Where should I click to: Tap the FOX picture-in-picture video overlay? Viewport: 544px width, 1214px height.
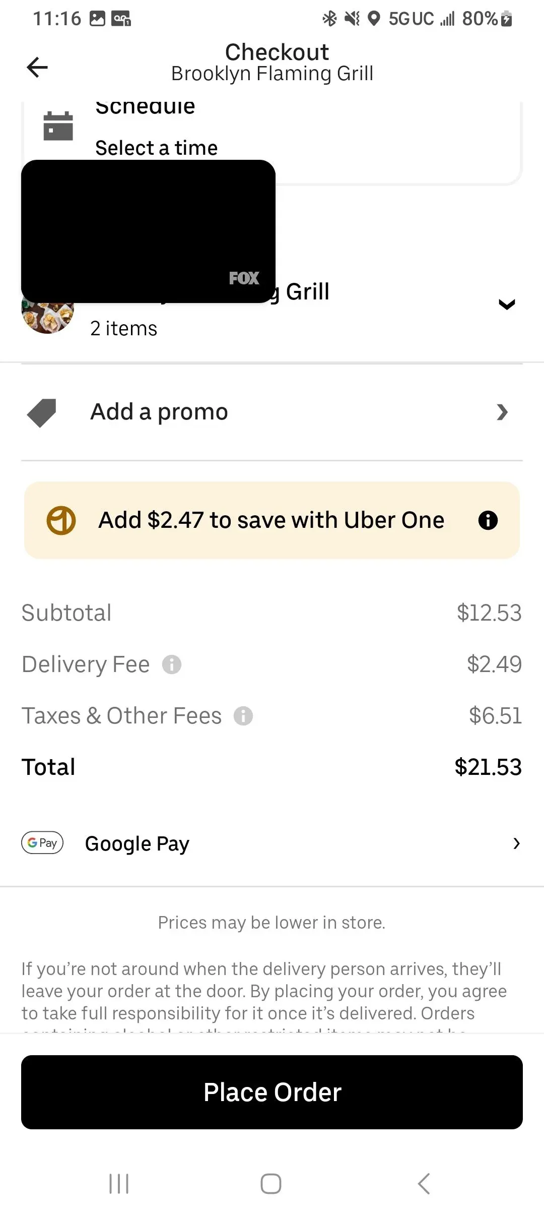tap(148, 231)
